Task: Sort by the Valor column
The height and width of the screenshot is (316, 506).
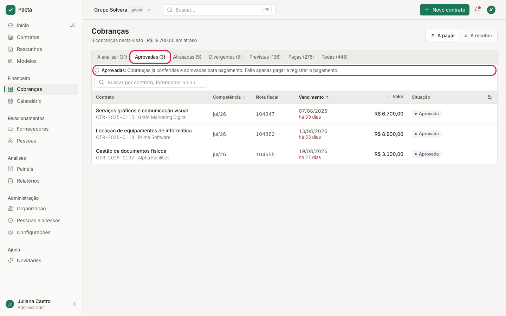Action: tap(395, 97)
